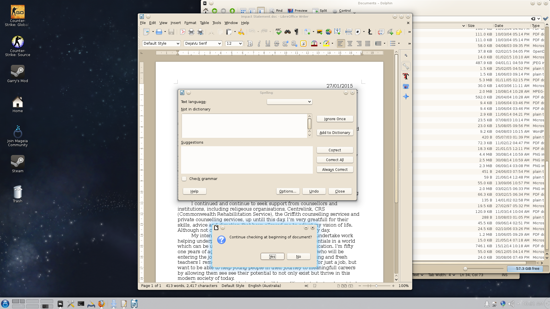Open the Window menu
Image resolution: width=550 pixels, height=309 pixels.
coord(231,23)
